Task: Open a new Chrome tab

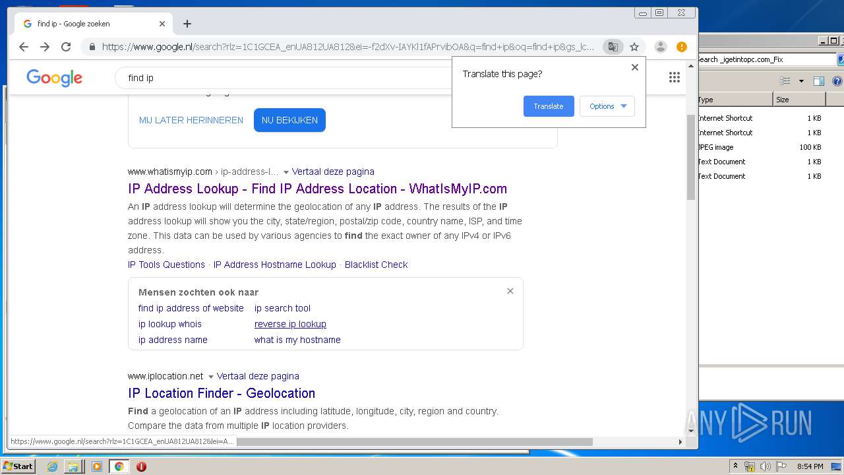Action: 187,24
